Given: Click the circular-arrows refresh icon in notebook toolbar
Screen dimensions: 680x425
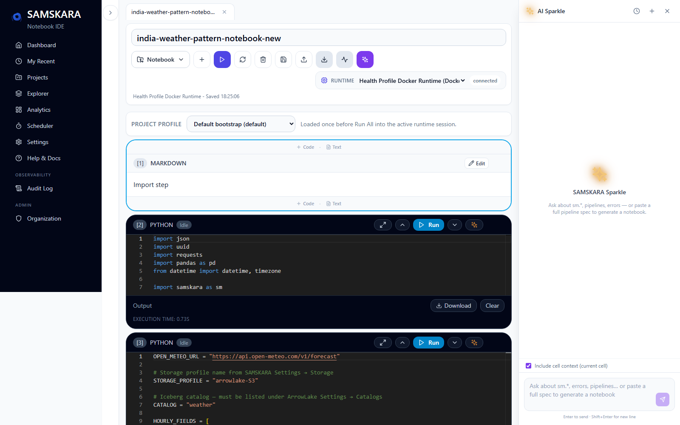Looking at the screenshot, I should (243, 59).
